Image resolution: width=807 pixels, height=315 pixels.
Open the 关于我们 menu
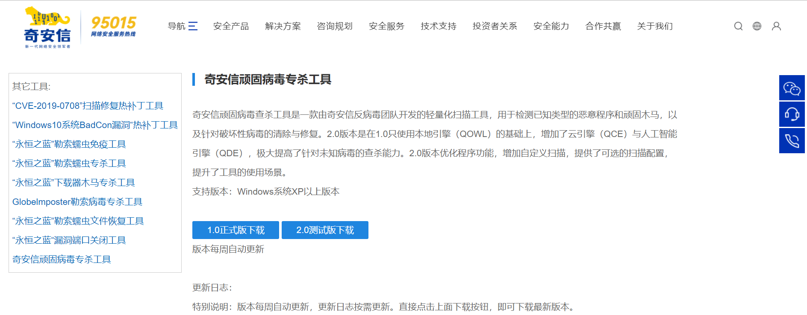point(655,26)
